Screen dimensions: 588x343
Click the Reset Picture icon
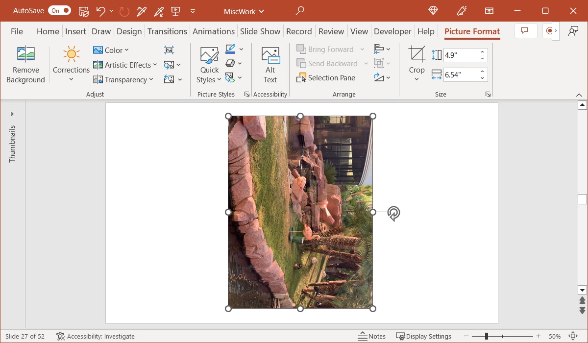point(170,79)
